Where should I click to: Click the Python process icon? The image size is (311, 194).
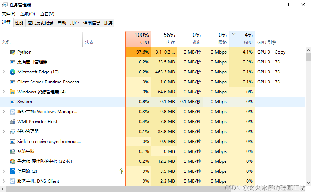12,52
